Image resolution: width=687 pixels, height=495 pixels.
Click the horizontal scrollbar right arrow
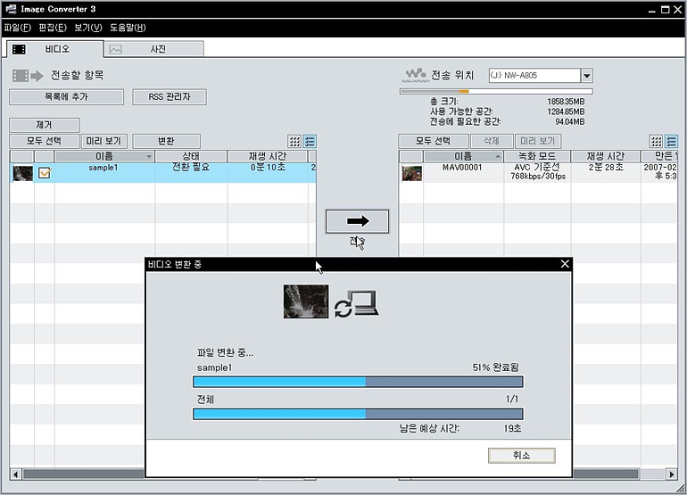(x=672, y=474)
